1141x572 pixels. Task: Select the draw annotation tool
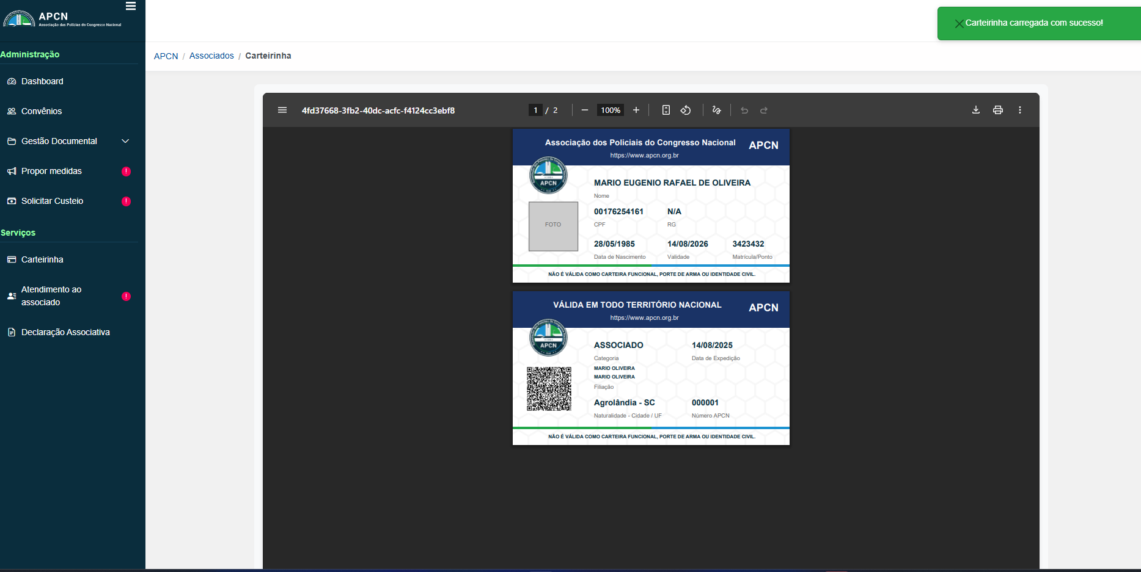click(x=716, y=110)
